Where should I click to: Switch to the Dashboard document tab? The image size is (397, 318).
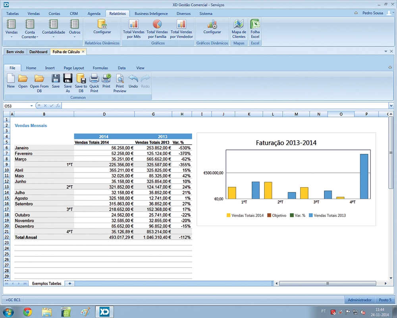point(38,52)
